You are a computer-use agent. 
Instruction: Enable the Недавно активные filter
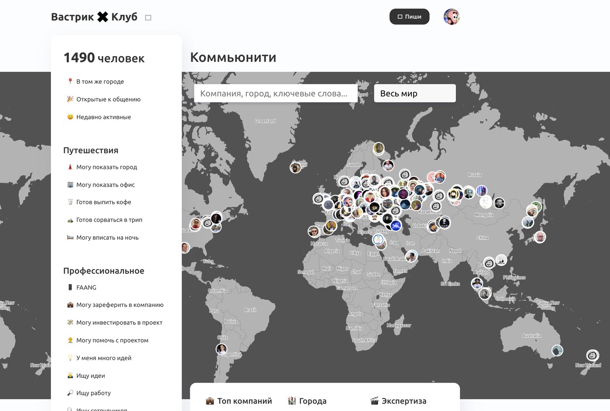point(103,117)
